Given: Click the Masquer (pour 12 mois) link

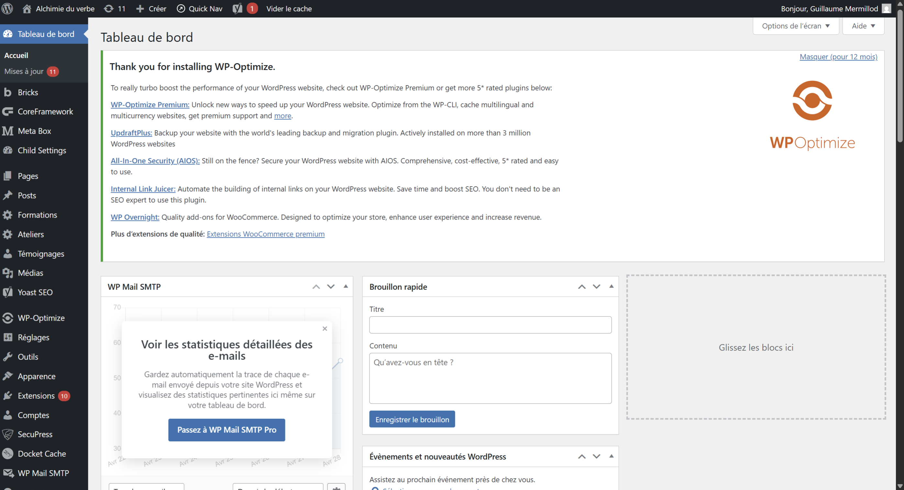Looking at the screenshot, I should coord(838,57).
